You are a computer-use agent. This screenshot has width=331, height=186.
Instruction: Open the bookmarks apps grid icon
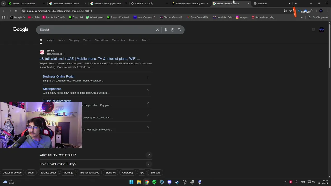[3, 17]
